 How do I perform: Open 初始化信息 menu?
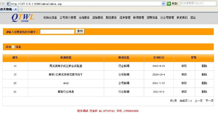tap(50, 18)
